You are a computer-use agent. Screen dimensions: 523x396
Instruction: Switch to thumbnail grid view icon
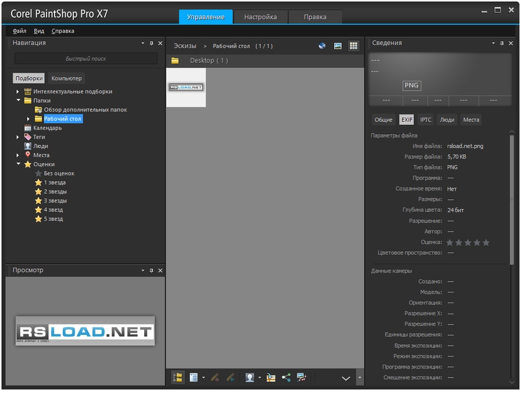353,46
